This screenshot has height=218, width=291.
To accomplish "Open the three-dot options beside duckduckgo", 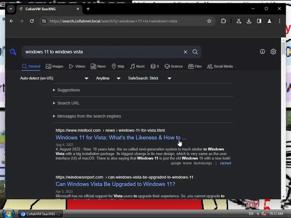I will (x=216, y=163).
